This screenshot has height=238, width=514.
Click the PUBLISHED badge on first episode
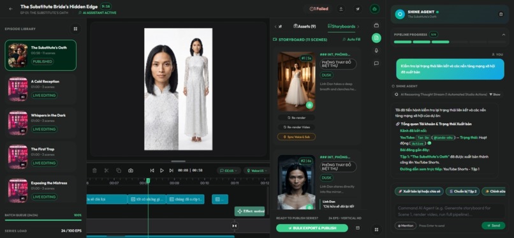pos(43,62)
